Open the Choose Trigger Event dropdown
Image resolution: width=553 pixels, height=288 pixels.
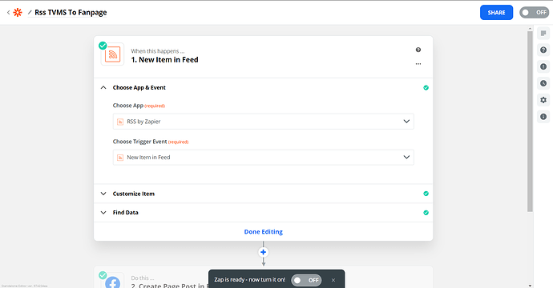[263, 158]
